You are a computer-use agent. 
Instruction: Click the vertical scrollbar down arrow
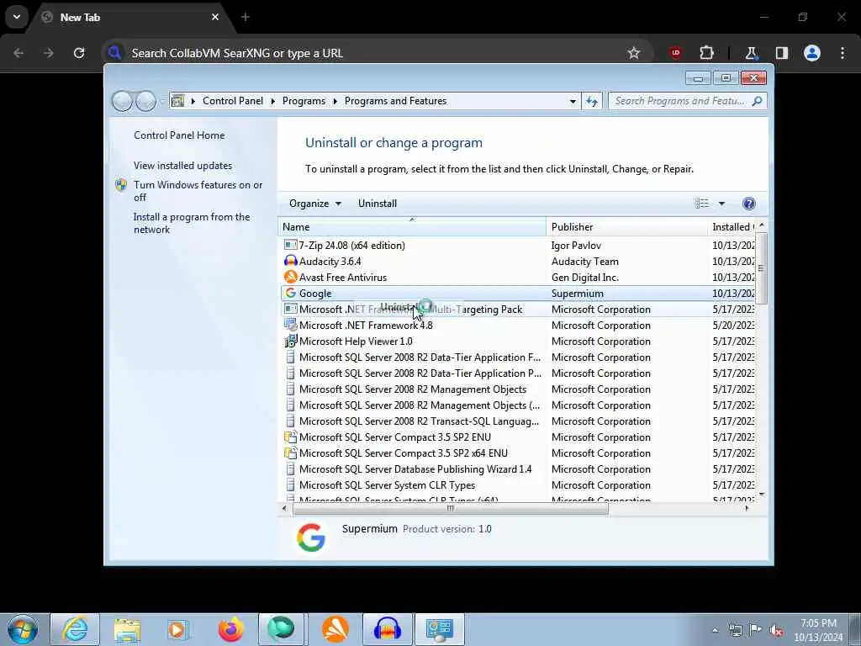tap(762, 495)
